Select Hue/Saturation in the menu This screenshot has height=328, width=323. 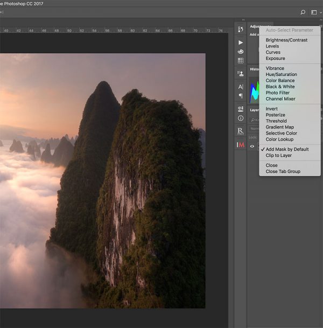pos(281,74)
